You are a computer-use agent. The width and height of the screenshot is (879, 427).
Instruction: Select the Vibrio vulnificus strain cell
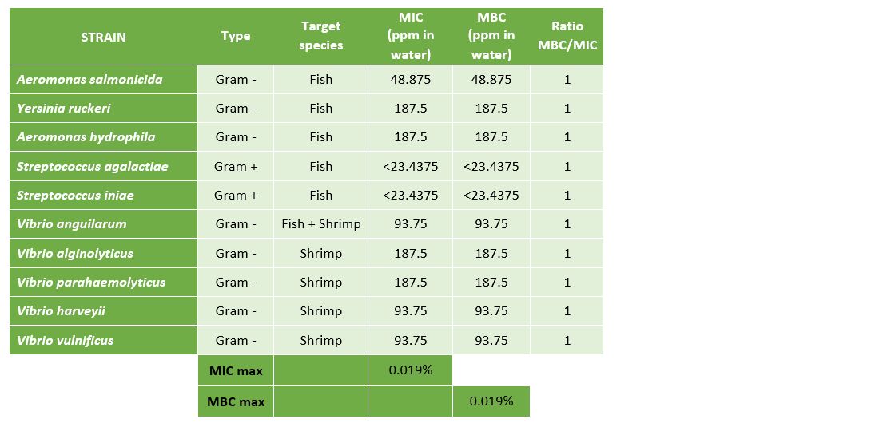[x=65, y=340]
